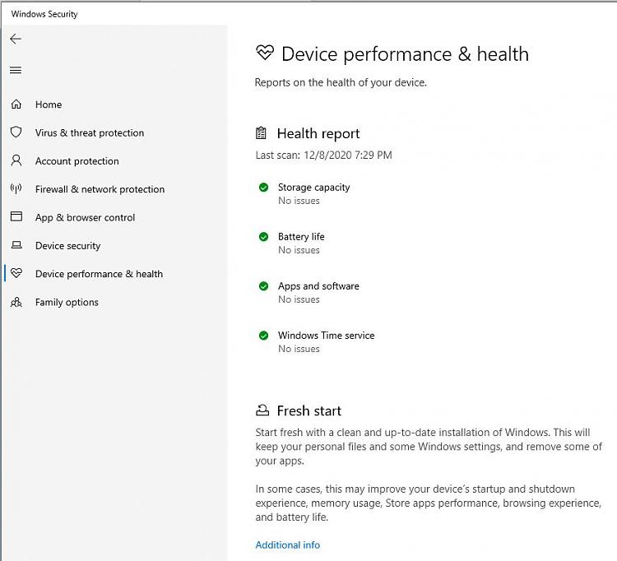
Task: Click the heart icon beside page title
Action: (264, 53)
